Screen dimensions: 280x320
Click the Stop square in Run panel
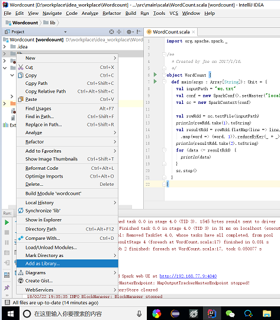click(x=7, y=232)
